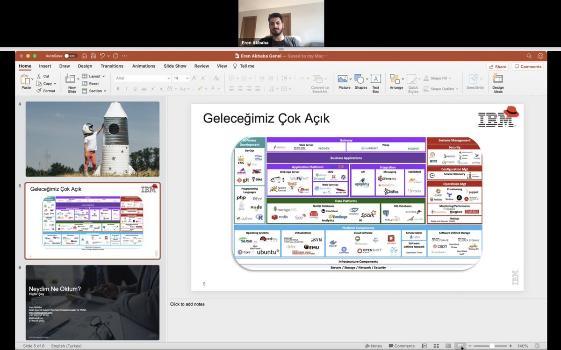Screen dimensions: 561x350
Task: Switch to the Transitions tab
Action: [x=112, y=66]
